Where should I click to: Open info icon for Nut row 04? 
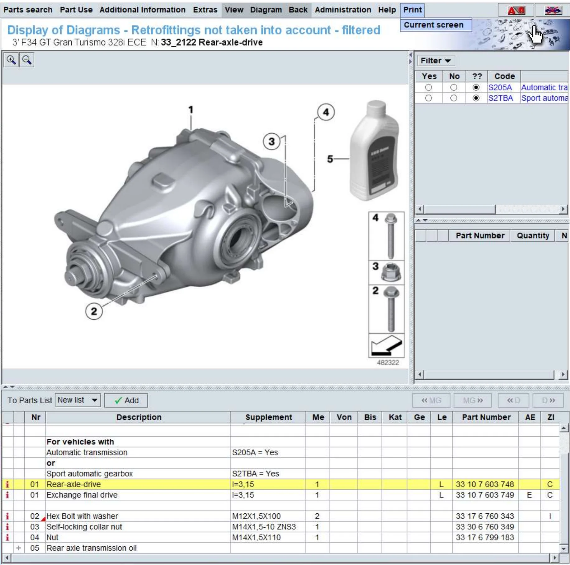tap(7, 537)
